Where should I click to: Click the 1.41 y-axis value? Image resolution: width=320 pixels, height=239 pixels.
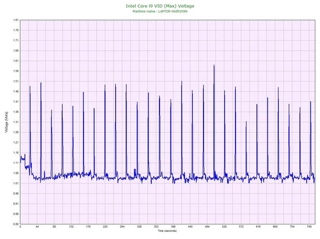16,102
